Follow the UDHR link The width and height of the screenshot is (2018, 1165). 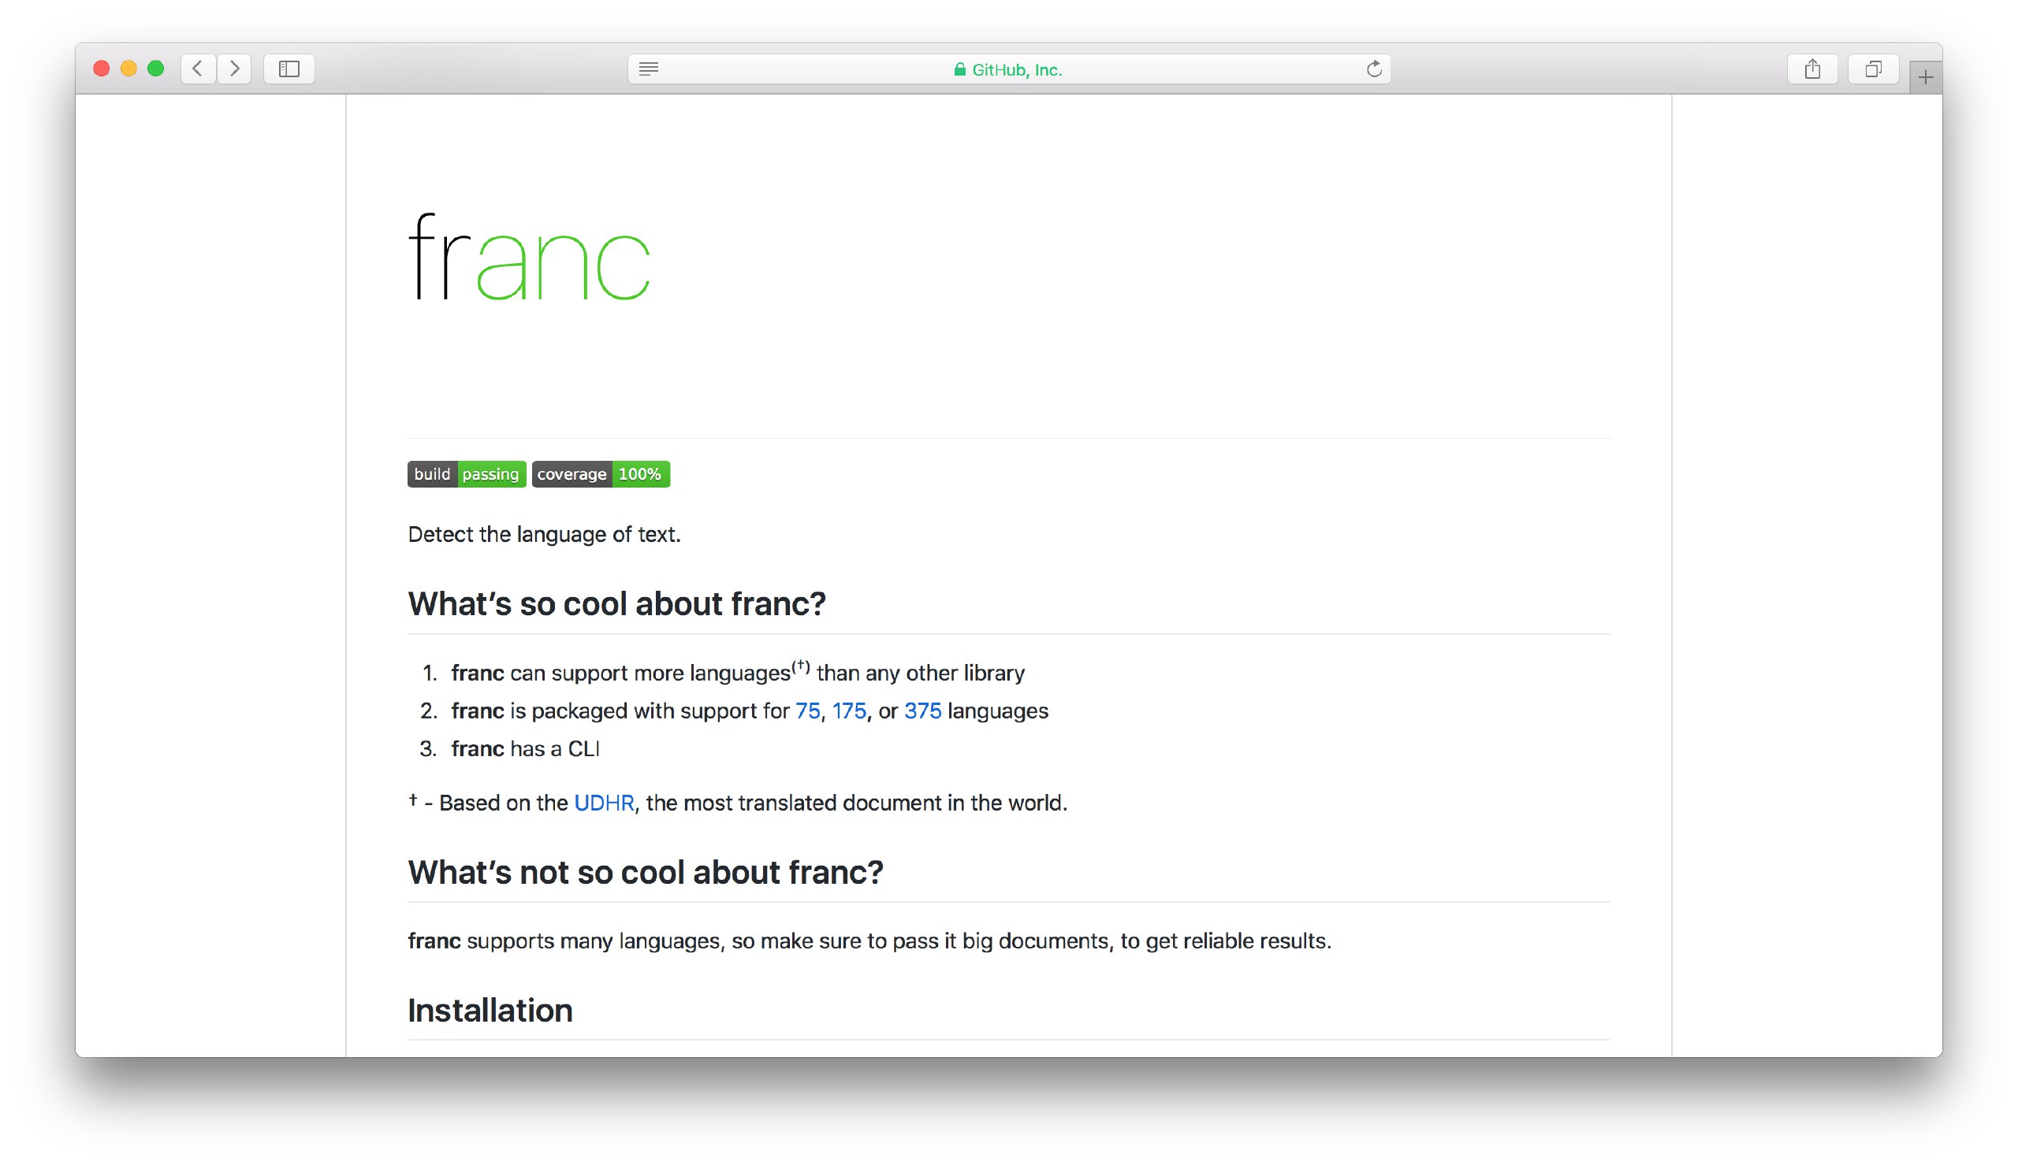604,803
